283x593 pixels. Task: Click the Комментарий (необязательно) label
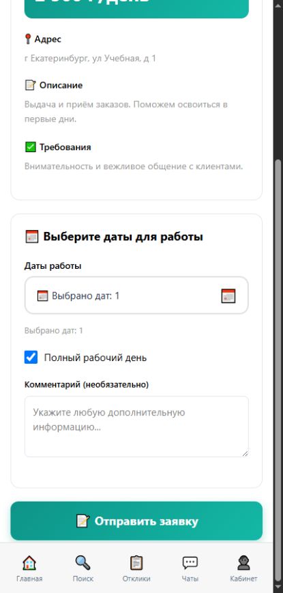pos(87,385)
